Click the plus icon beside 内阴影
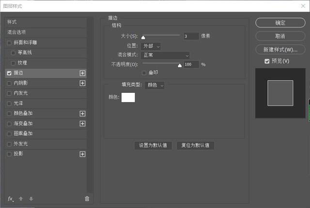The width and height of the screenshot is (310, 208). click(82, 83)
